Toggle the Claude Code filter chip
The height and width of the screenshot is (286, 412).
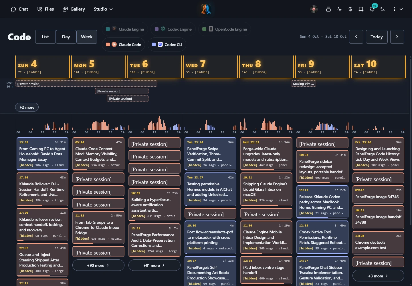123,44
